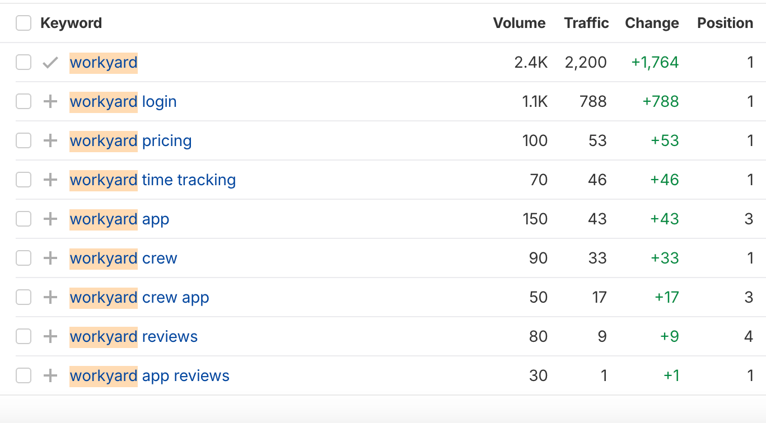
Task: Sort the table by the Change column
Action: pyautogui.click(x=652, y=23)
